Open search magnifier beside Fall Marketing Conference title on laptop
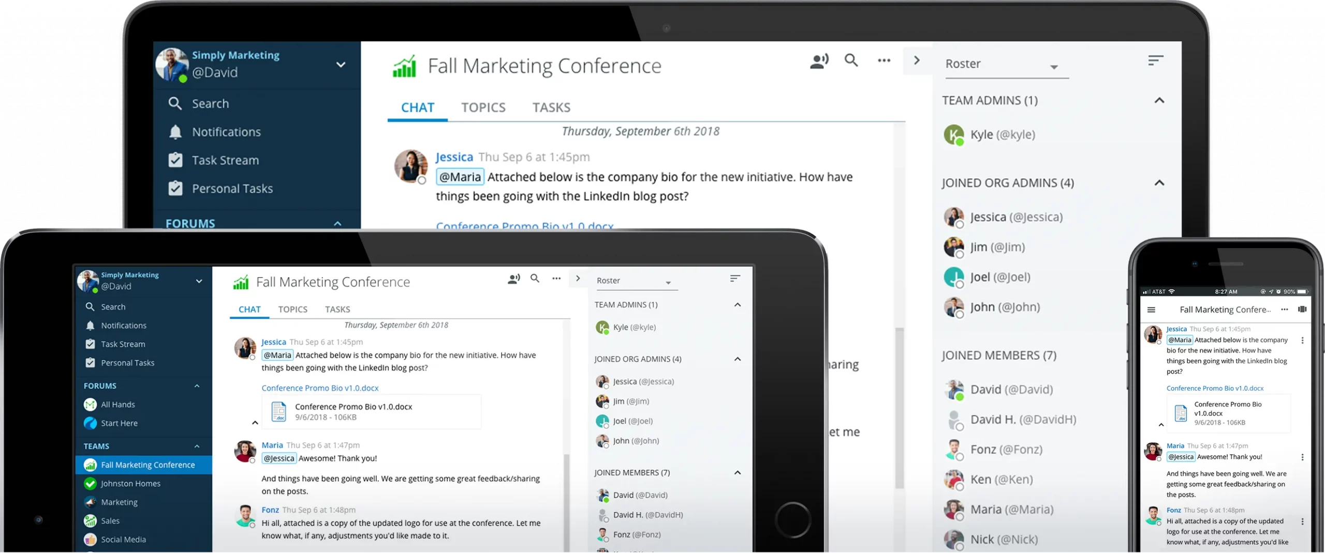 pos(851,60)
